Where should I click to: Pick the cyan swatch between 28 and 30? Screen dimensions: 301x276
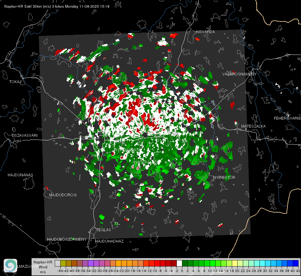pos(263,263)
